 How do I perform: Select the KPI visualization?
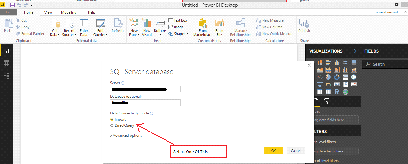tap(354, 84)
